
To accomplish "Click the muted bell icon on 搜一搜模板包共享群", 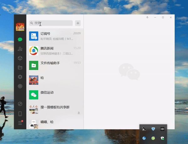I will point(79,113).
